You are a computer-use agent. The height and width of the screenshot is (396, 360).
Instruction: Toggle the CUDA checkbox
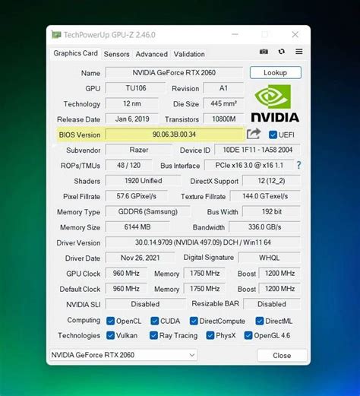pos(155,321)
